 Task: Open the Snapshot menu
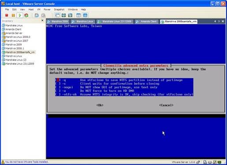point(59,9)
